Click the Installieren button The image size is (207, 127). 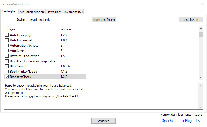tap(191, 20)
